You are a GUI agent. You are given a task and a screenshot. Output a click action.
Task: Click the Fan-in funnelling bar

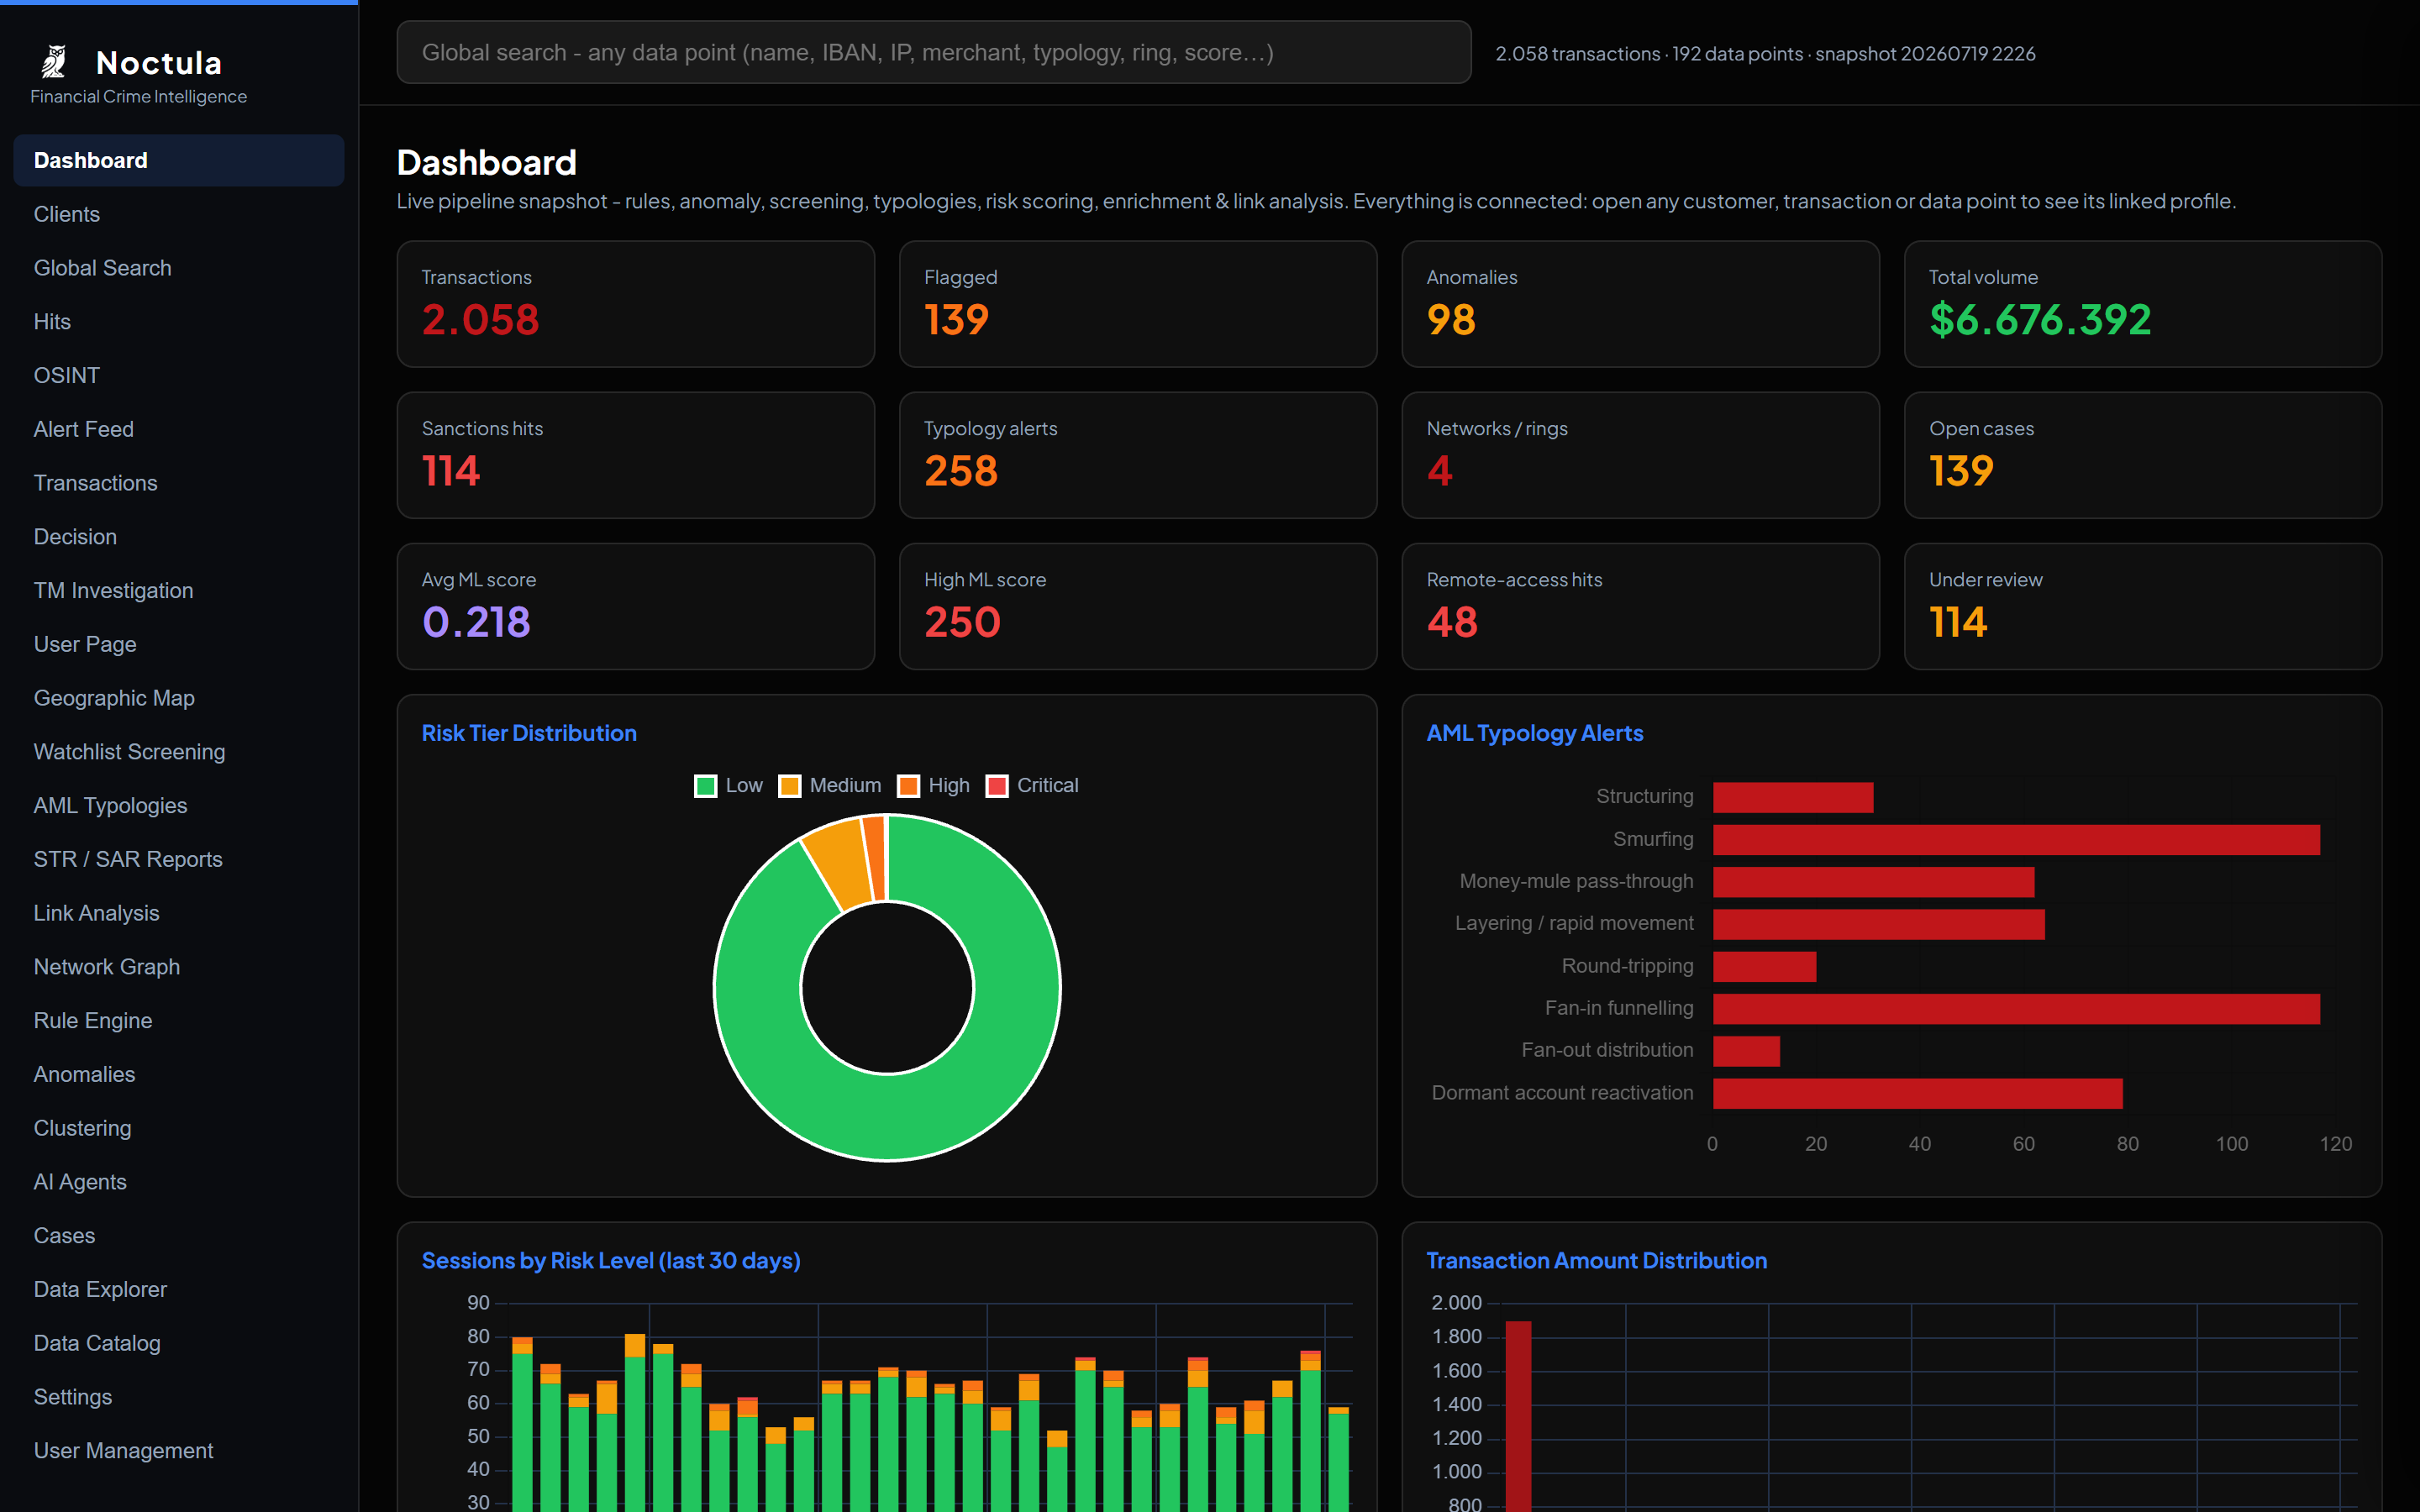pyautogui.click(x=2016, y=1009)
